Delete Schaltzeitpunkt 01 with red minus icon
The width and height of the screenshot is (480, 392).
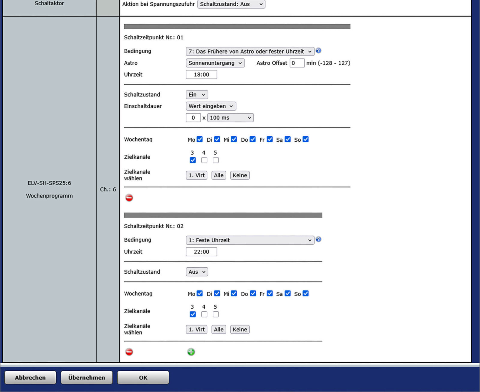[x=129, y=198]
